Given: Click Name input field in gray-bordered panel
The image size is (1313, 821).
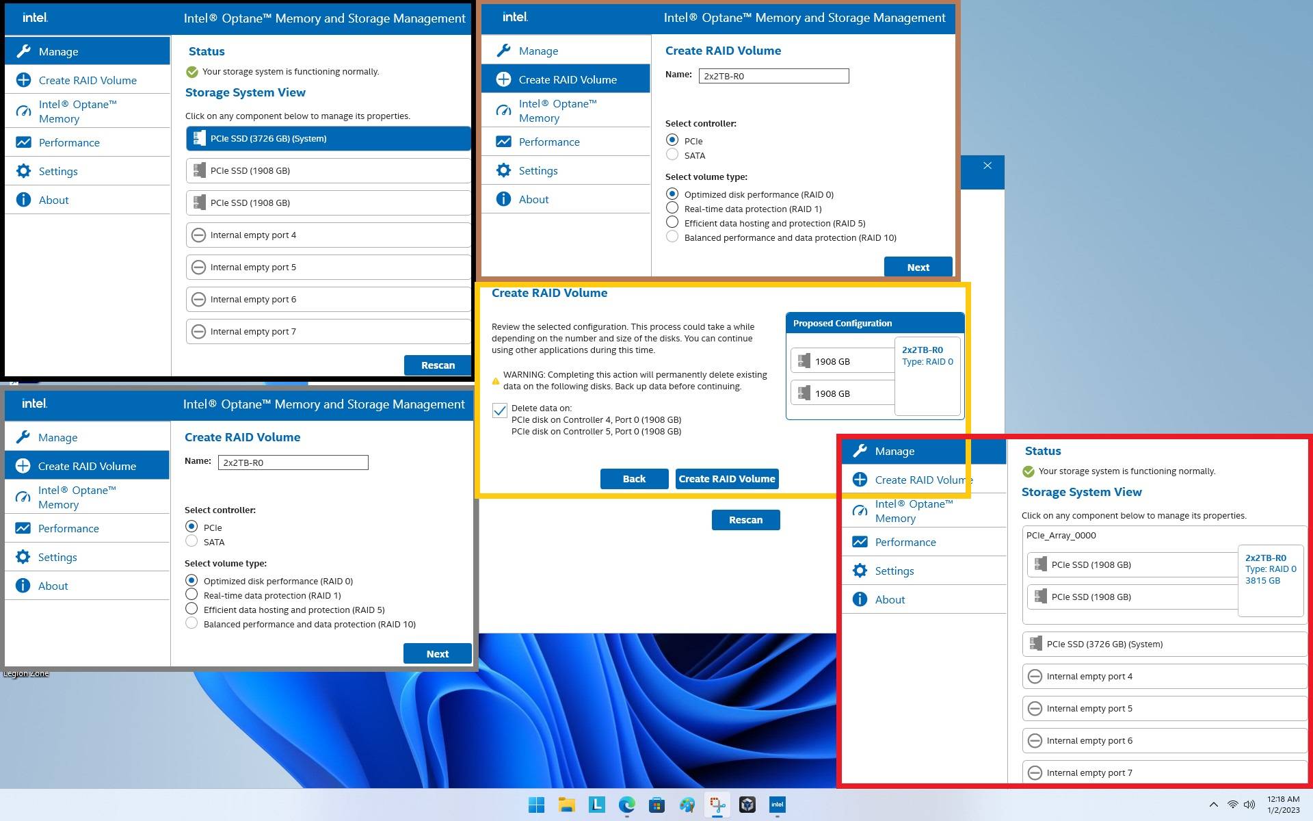Looking at the screenshot, I should coord(293,462).
